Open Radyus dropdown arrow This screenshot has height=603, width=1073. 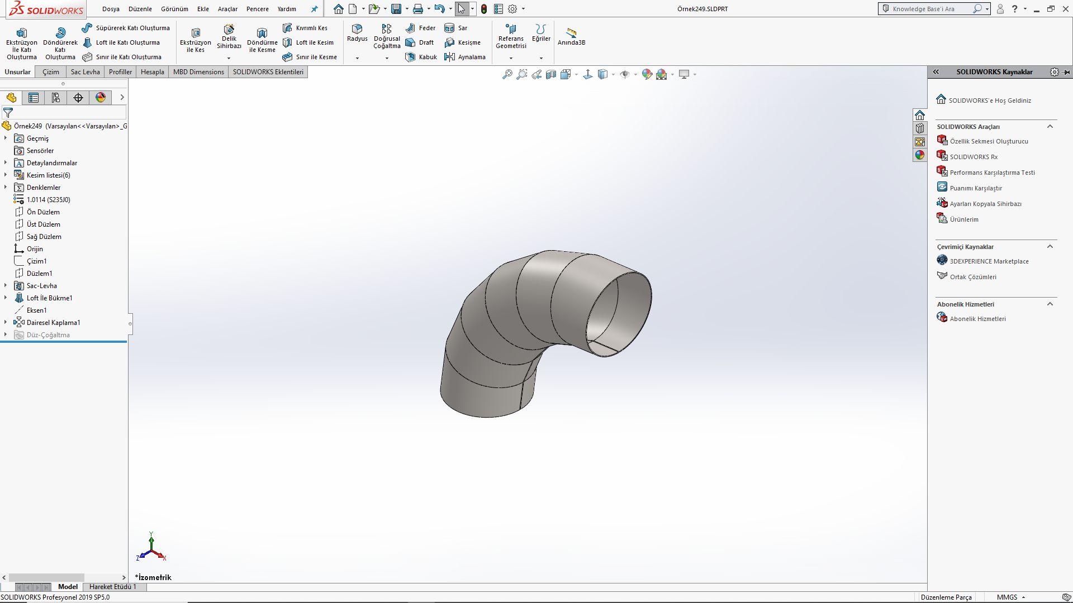(357, 58)
